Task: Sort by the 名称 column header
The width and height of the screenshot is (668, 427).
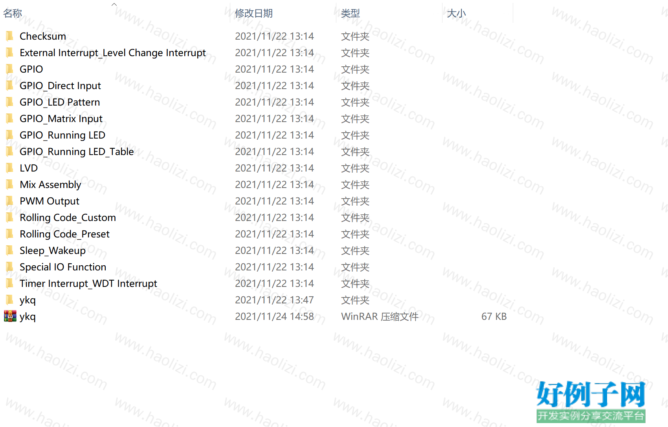Action: coord(13,13)
